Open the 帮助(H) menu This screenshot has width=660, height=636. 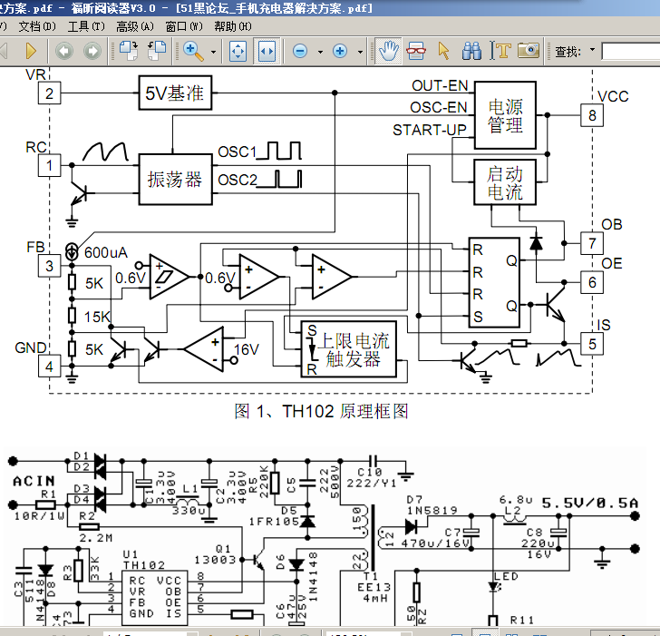click(x=233, y=26)
